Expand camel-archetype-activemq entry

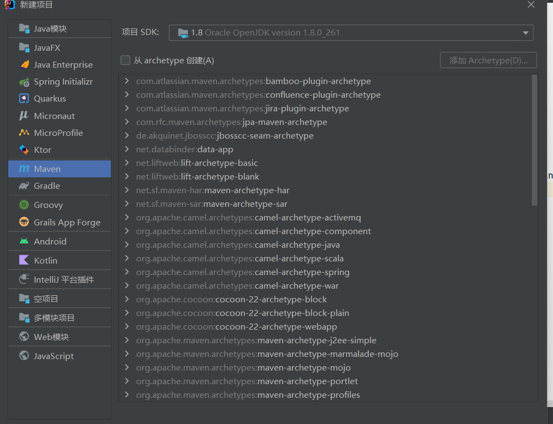[127, 217]
